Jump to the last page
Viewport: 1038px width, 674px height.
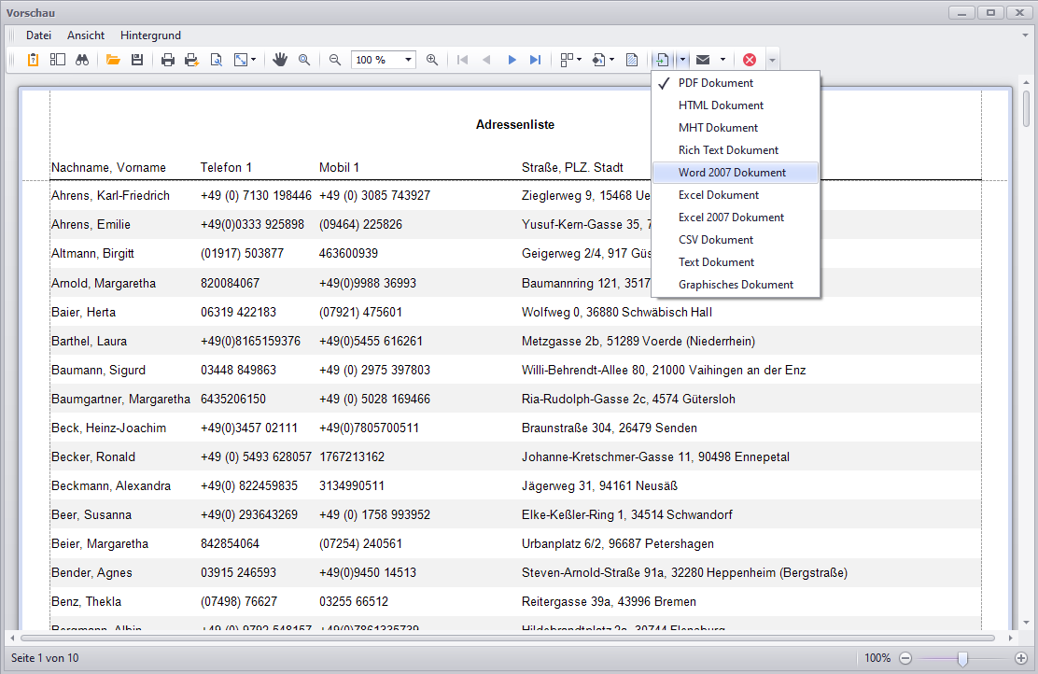tap(535, 60)
